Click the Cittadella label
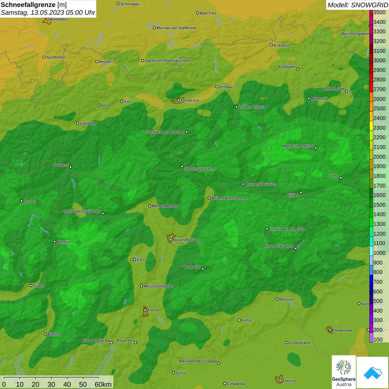 tap(236, 384)
